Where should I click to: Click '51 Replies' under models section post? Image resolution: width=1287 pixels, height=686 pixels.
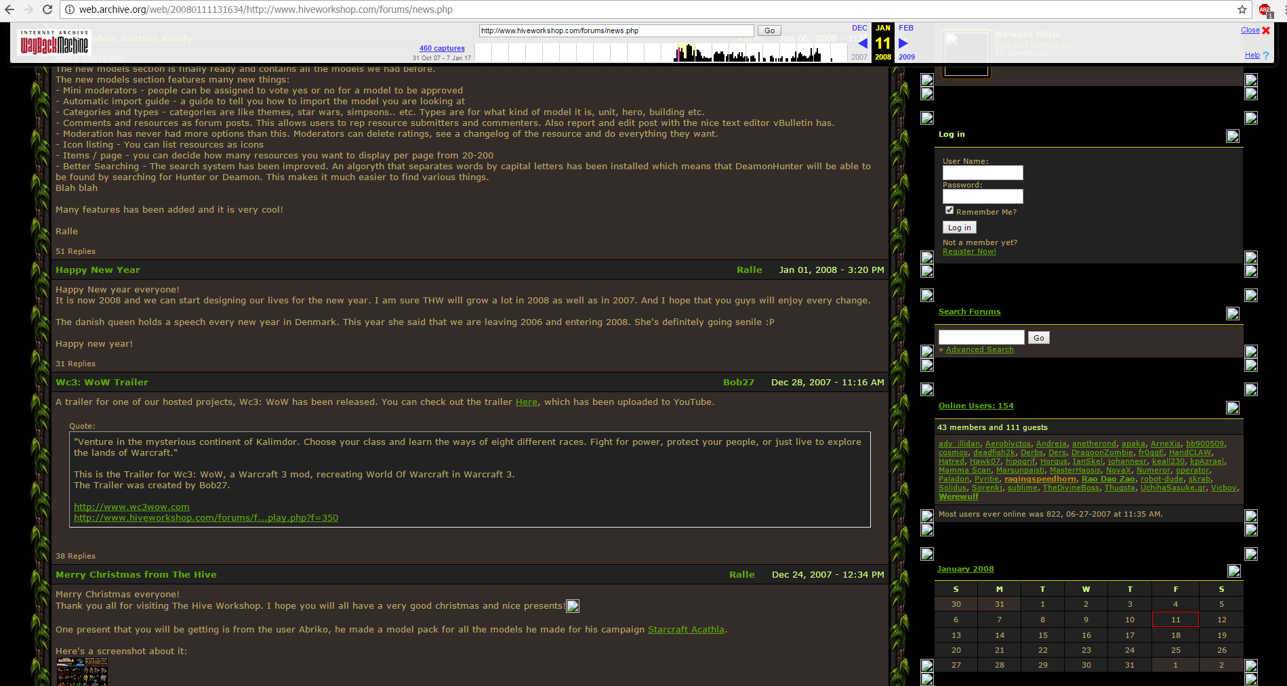coord(75,251)
